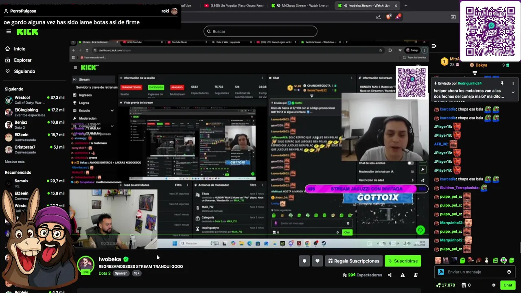The height and width of the screenshot is (293, 521).
Task: Click Elultimo_Terraplanista username in chat
Action: (460, 188)
